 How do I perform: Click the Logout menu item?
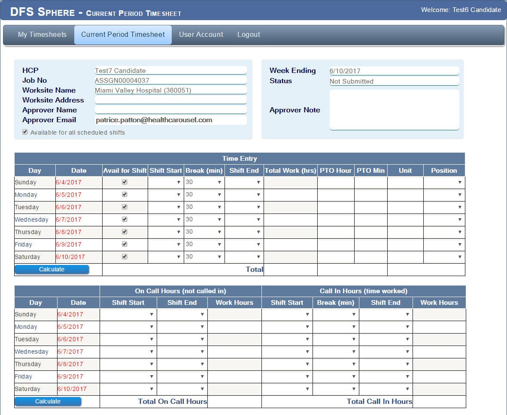[249, 35]
